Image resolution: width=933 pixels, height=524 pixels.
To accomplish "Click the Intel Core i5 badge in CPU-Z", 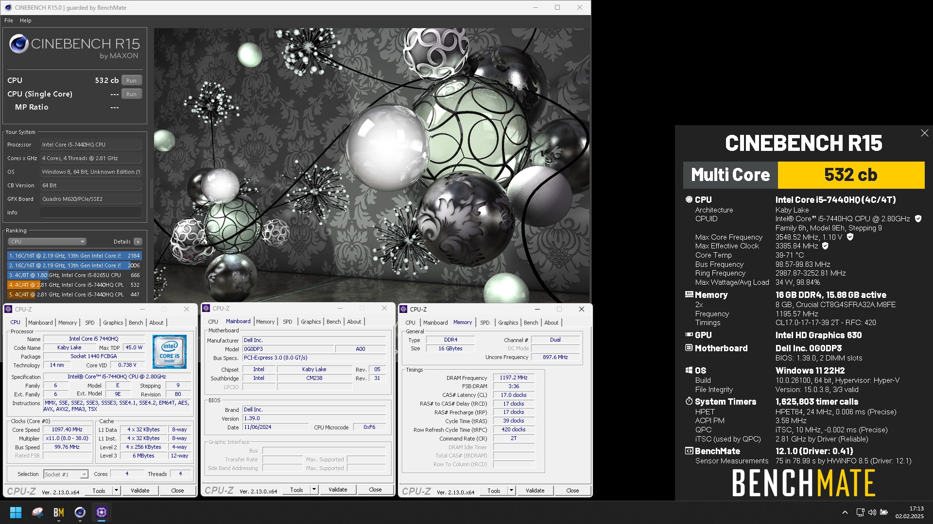I will click(x=170, y=351).
